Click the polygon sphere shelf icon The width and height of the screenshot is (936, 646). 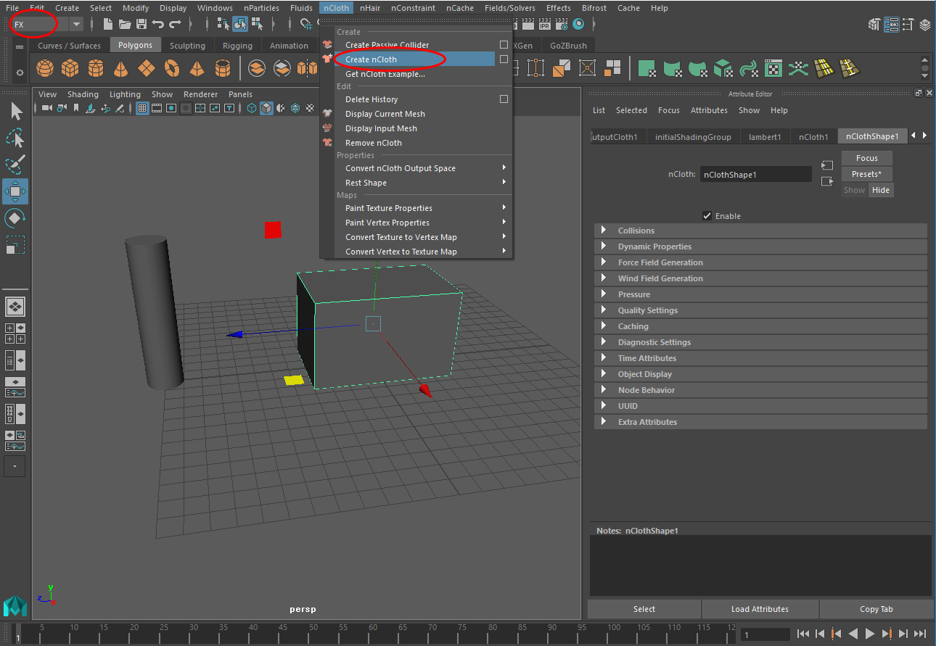coord(45,69)
